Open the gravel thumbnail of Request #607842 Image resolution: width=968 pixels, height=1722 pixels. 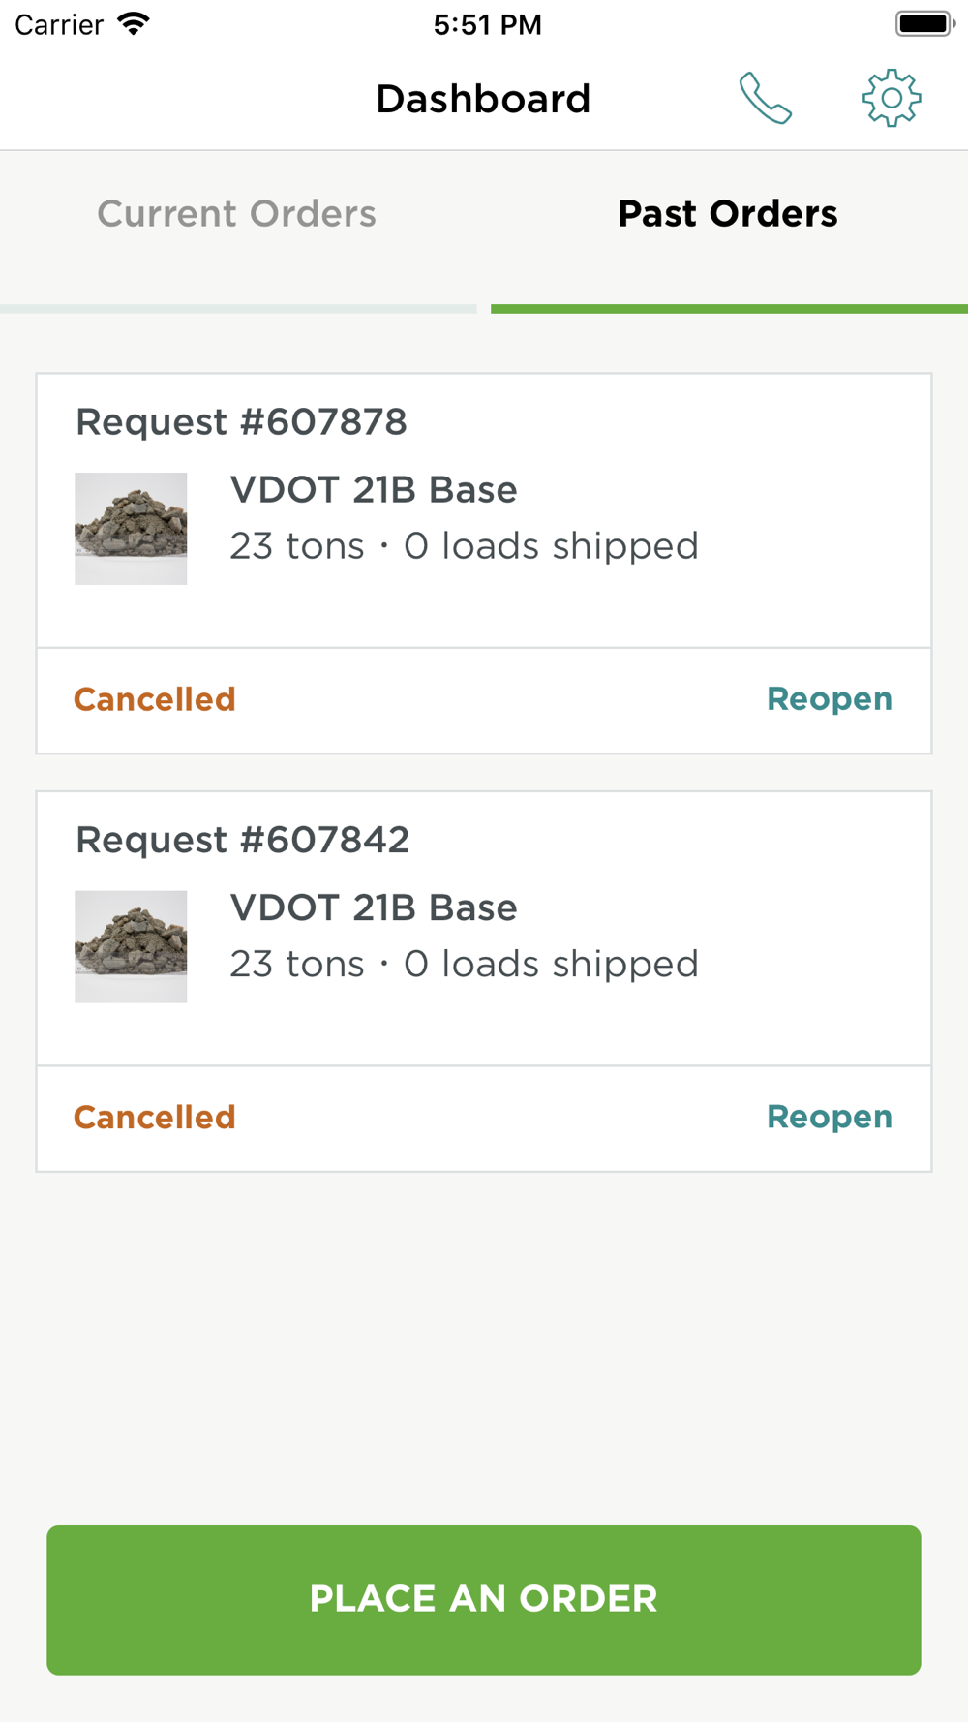click(131, 947)
